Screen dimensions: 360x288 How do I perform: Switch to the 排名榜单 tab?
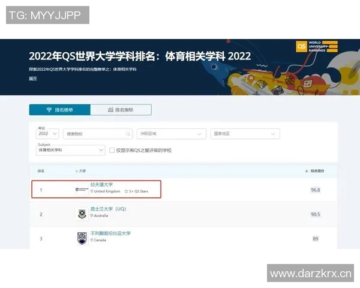point(59,110)
